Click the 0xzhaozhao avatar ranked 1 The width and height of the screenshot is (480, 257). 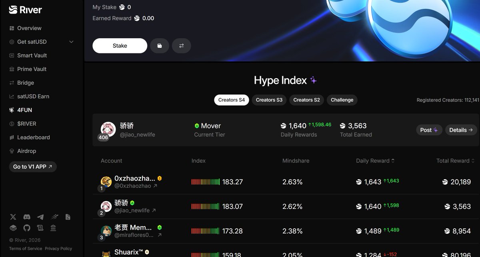coord(106,182)
